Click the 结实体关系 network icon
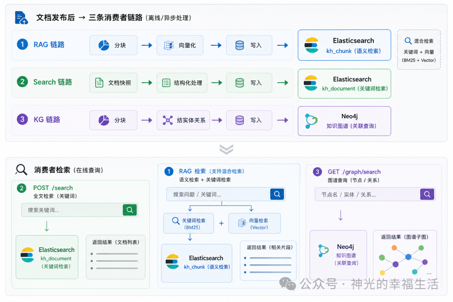Screen dimensions: 453x302 tap(167, 120)
